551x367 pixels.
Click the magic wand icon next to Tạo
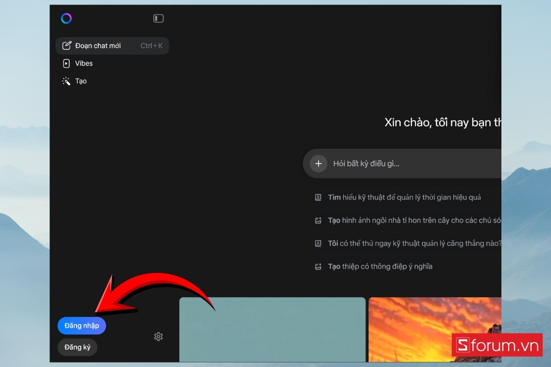pyautogui.click(x=67, y=81)
